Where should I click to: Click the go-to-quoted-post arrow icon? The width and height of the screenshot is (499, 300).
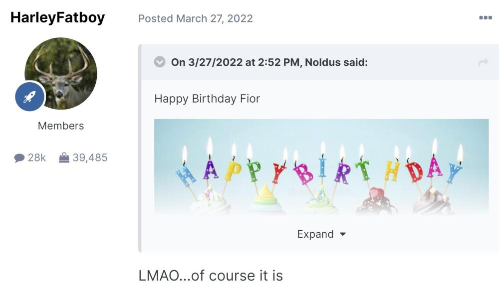(x=483, y=62)
